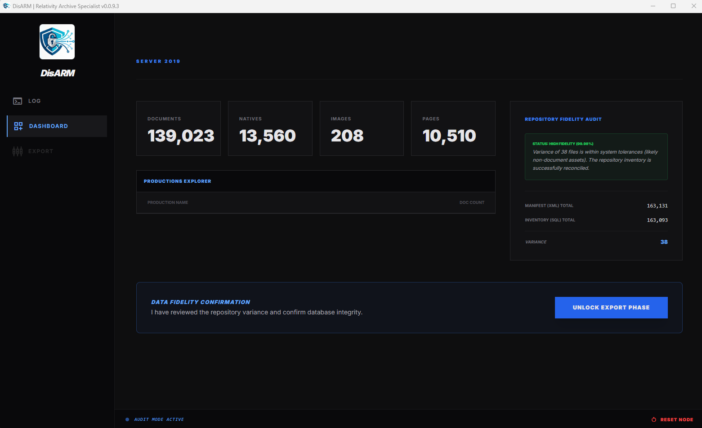Image resolution: width=702 pixels, height=428 pixels.
Task: Select the Documents count 139,023
Action: (x=181, y=136)
